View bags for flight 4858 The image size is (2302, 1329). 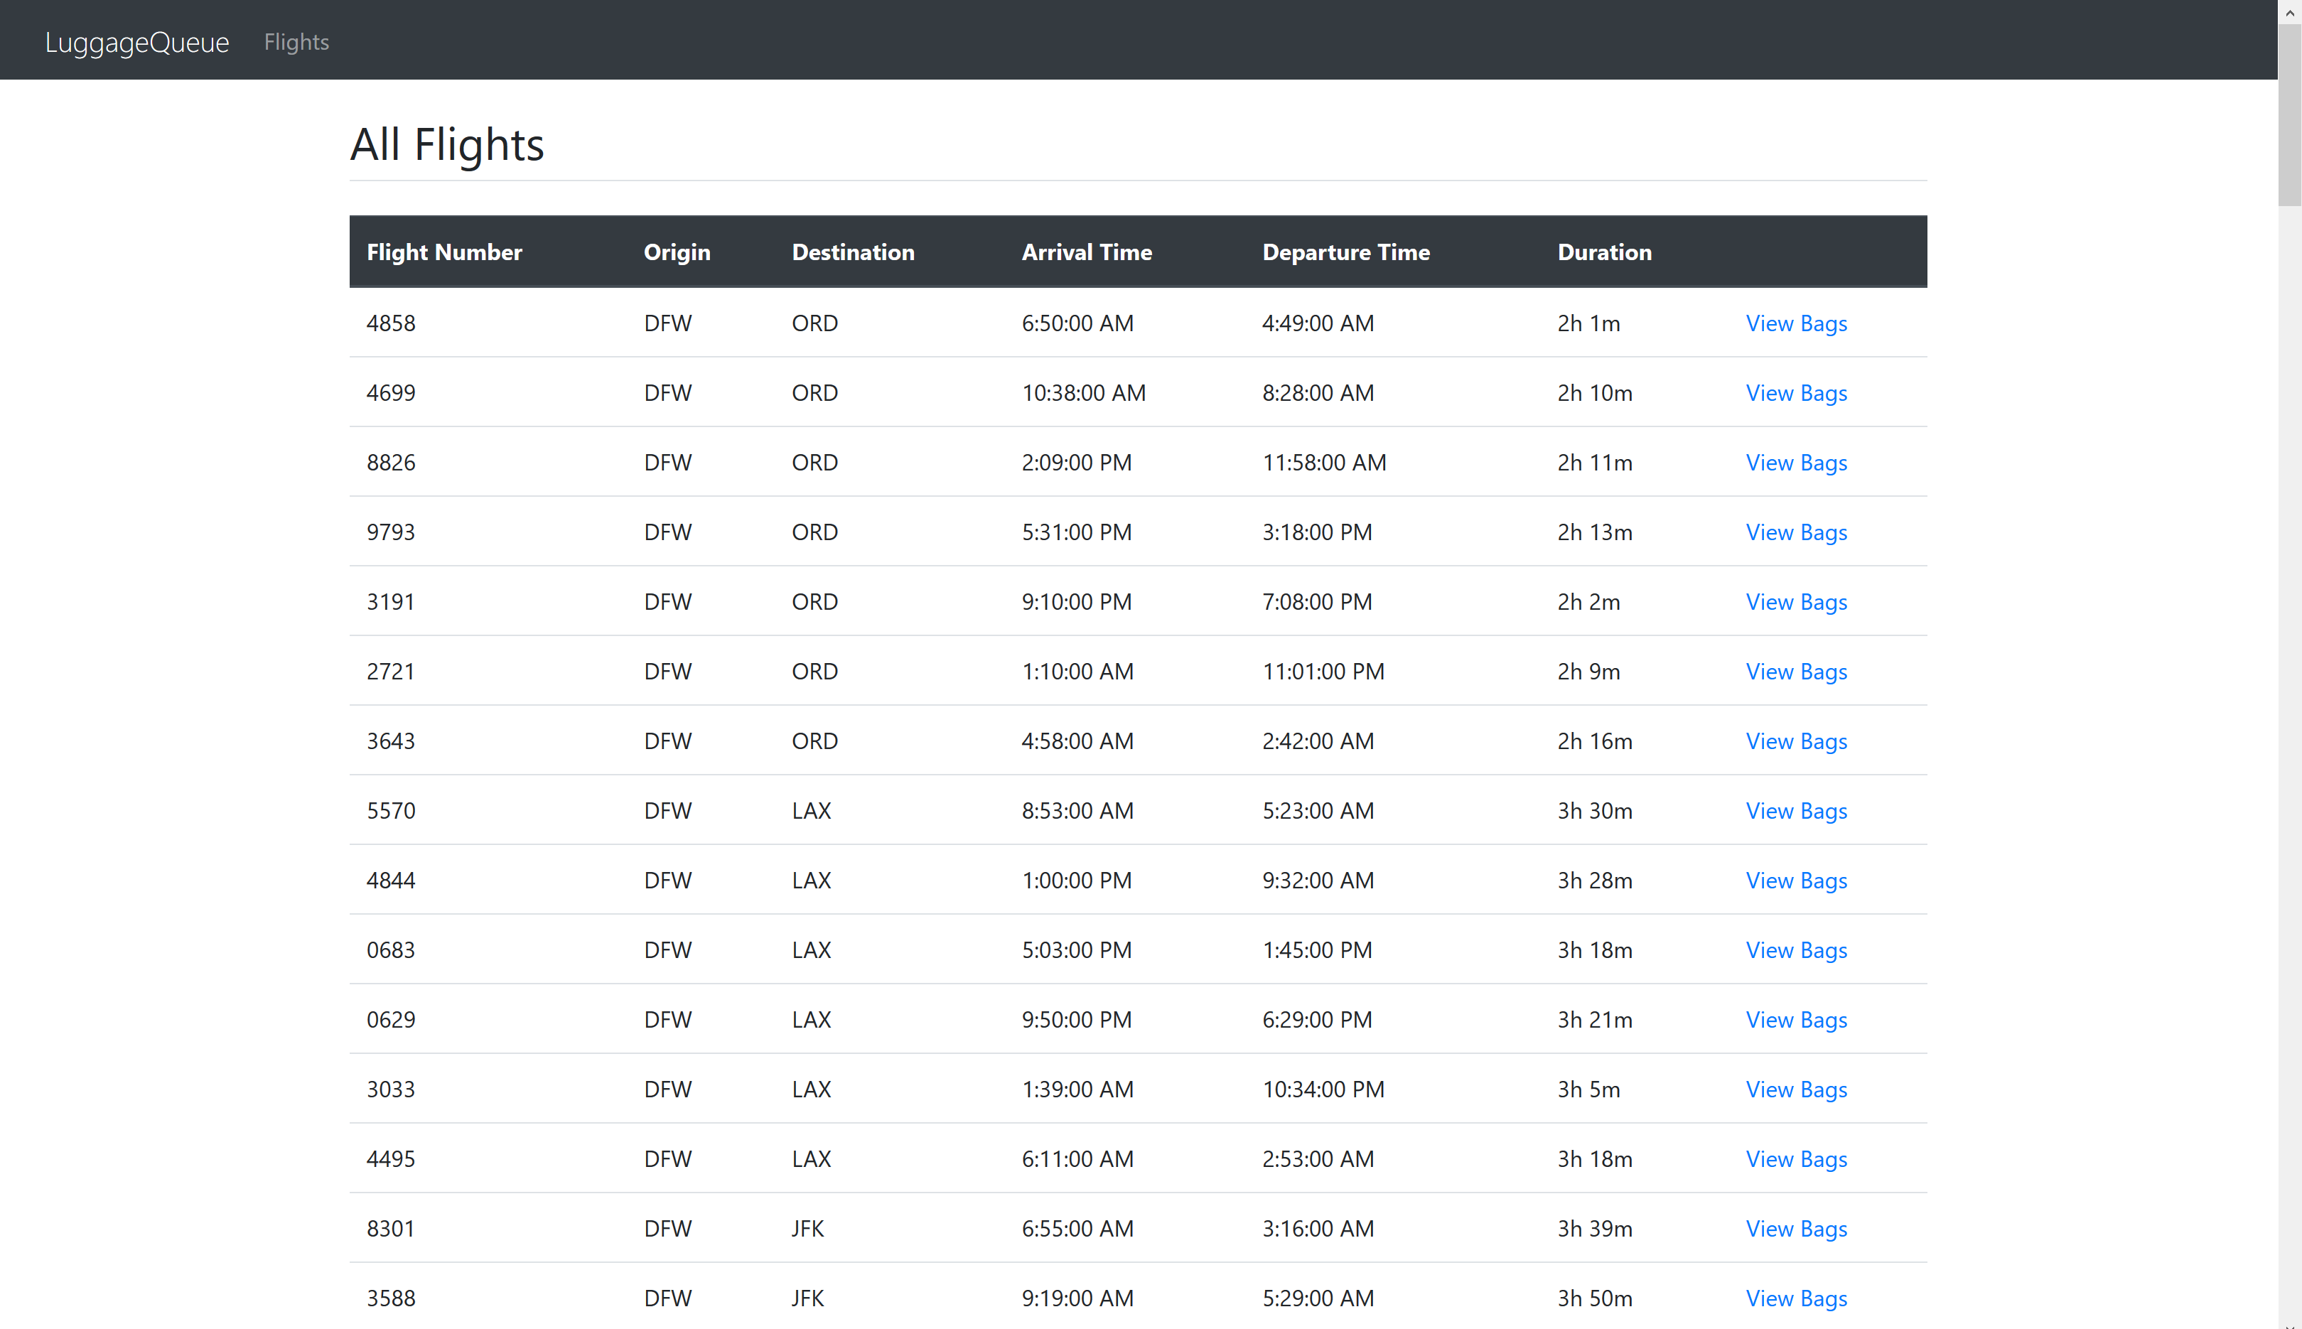[1795, 323]
